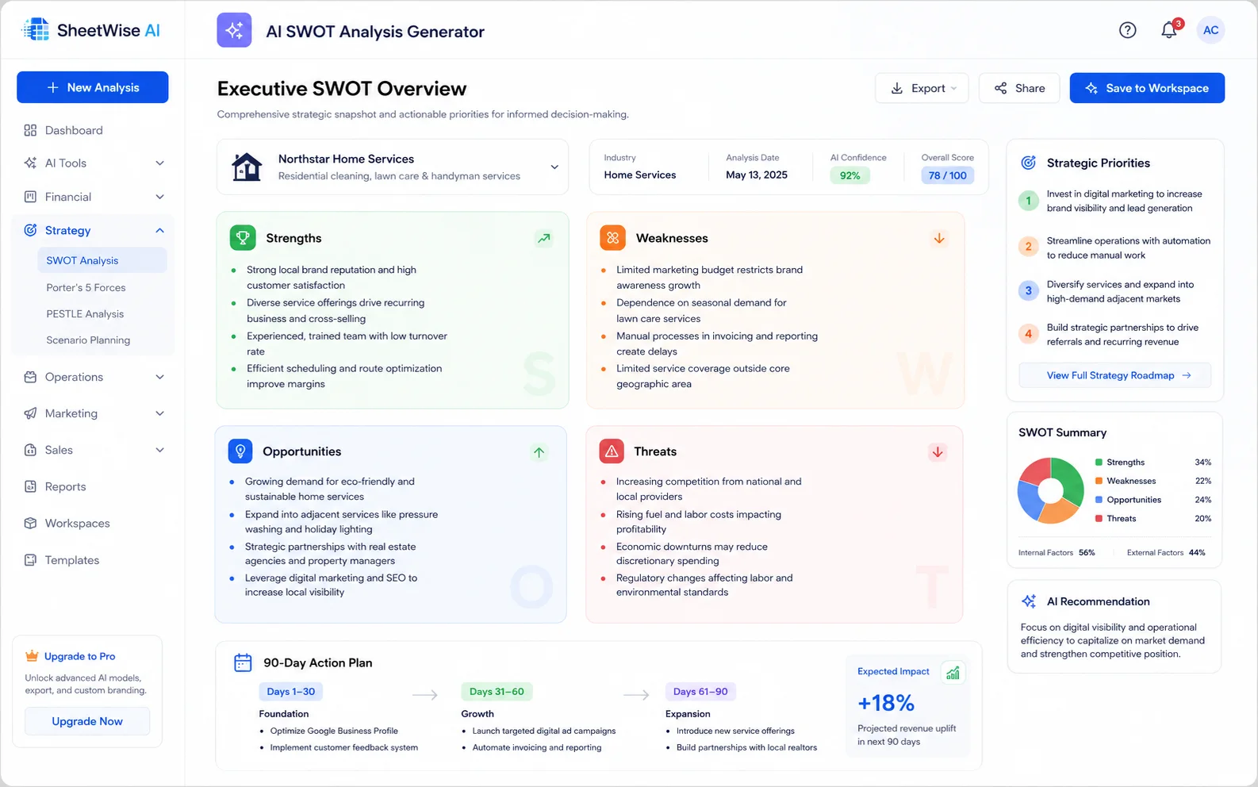Screen dimensions: 1258x787
Task: Expand the Sales menu chevron
Action: pos(159,450)
